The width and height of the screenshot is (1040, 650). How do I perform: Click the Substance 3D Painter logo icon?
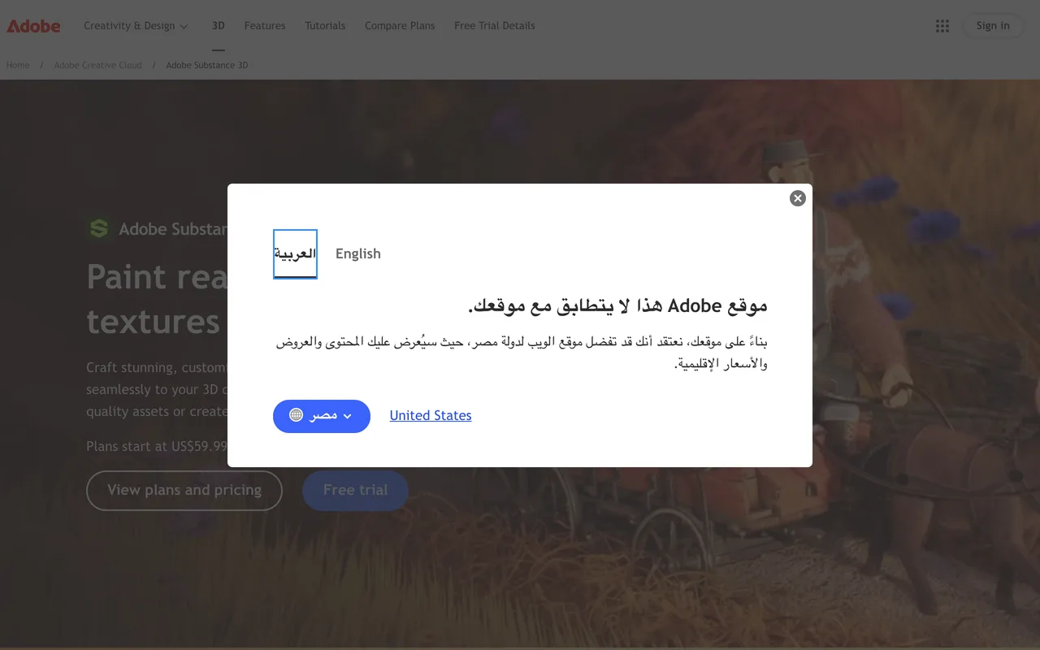[x=99, y=229]
